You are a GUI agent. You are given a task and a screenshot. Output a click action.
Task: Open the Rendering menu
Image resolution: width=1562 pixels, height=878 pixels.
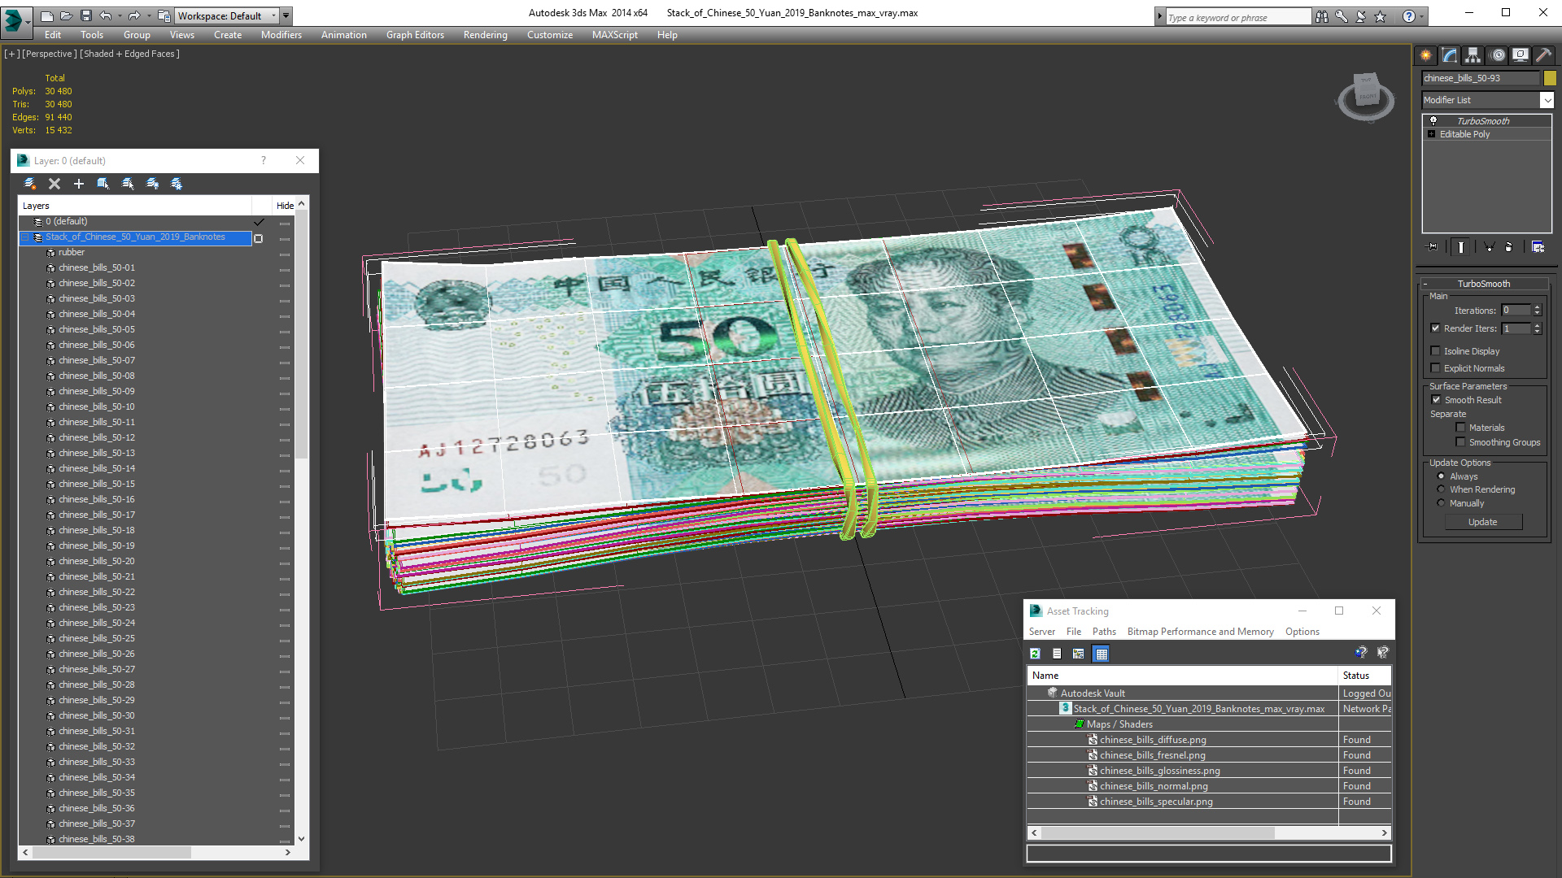point(486,35)
